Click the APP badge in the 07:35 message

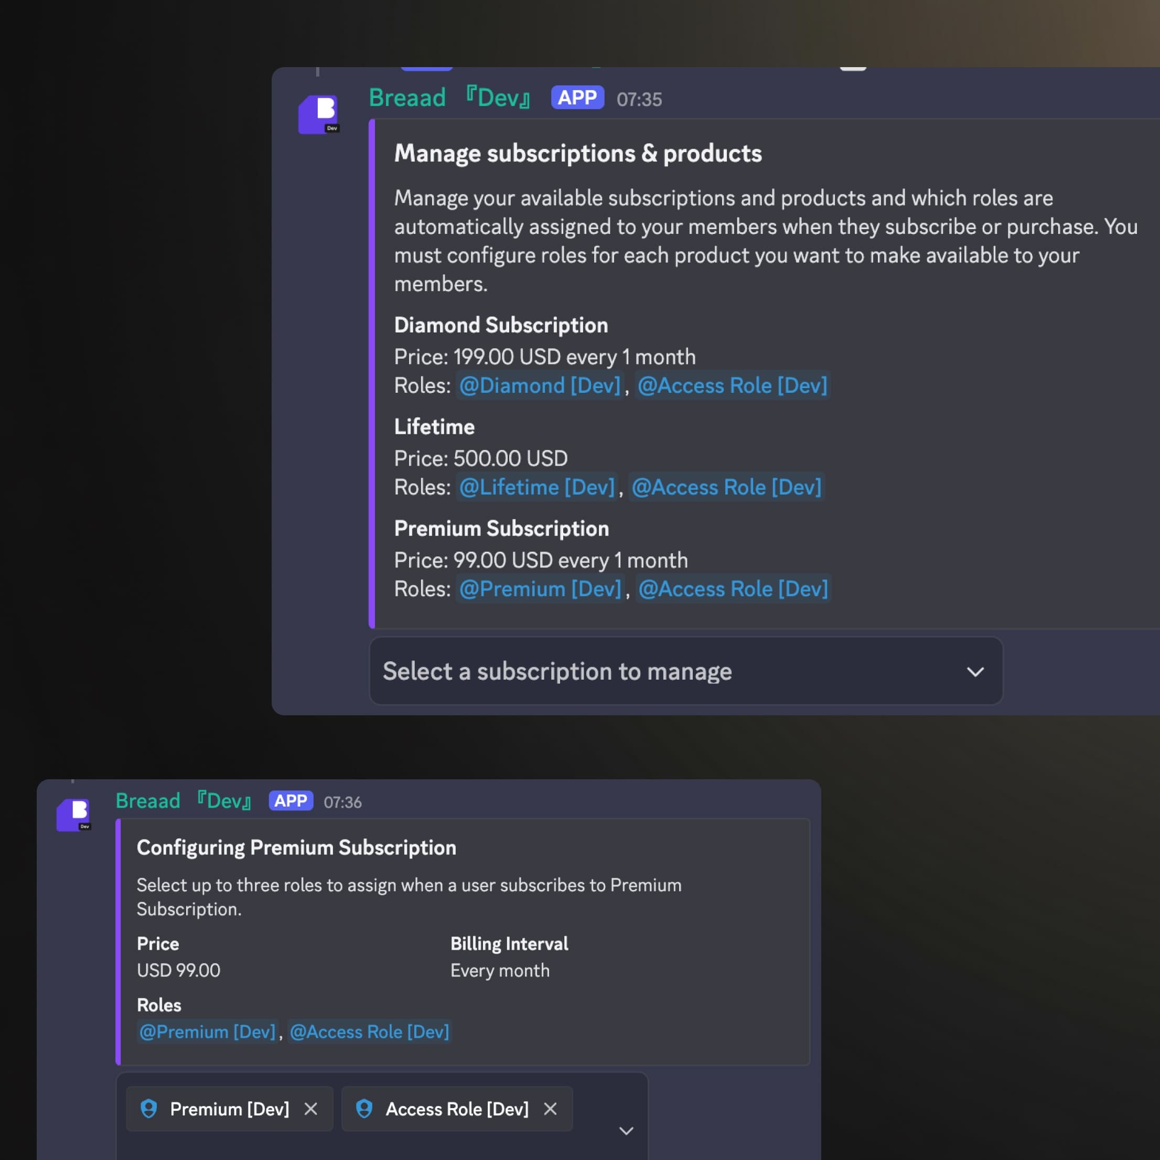577,98
